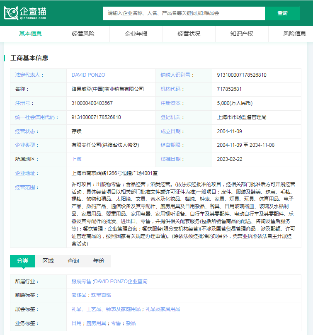Switch to the 年份 sub-tab
The height and width of the screenshot is (335, 313).
tap(99, 261)
